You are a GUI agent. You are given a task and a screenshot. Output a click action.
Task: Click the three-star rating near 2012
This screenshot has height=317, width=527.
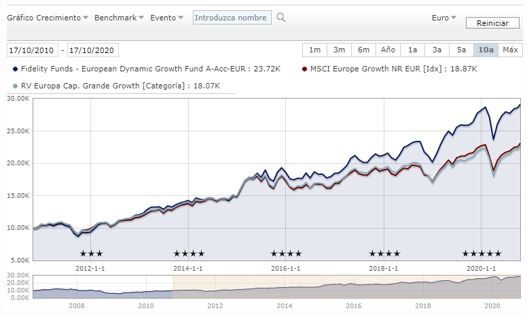91,254
